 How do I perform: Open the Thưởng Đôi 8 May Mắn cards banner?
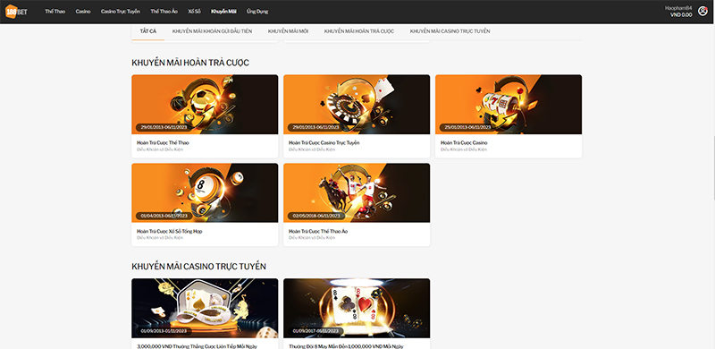(357, 309)
